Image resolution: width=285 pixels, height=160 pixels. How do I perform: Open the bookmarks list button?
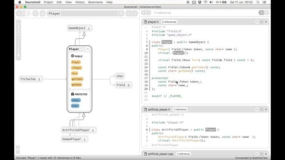pos(135,13)
